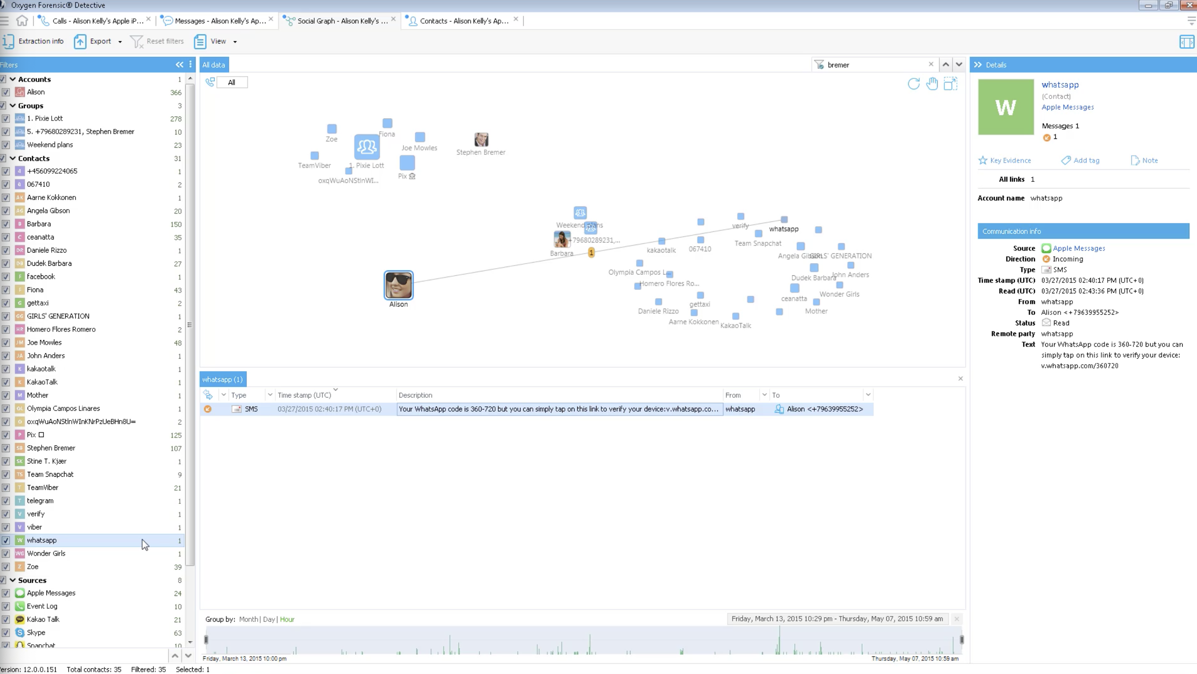Select the Stephen Bremer node in the graph
This screenshot has width=1197, height=674.
[481, 139]
